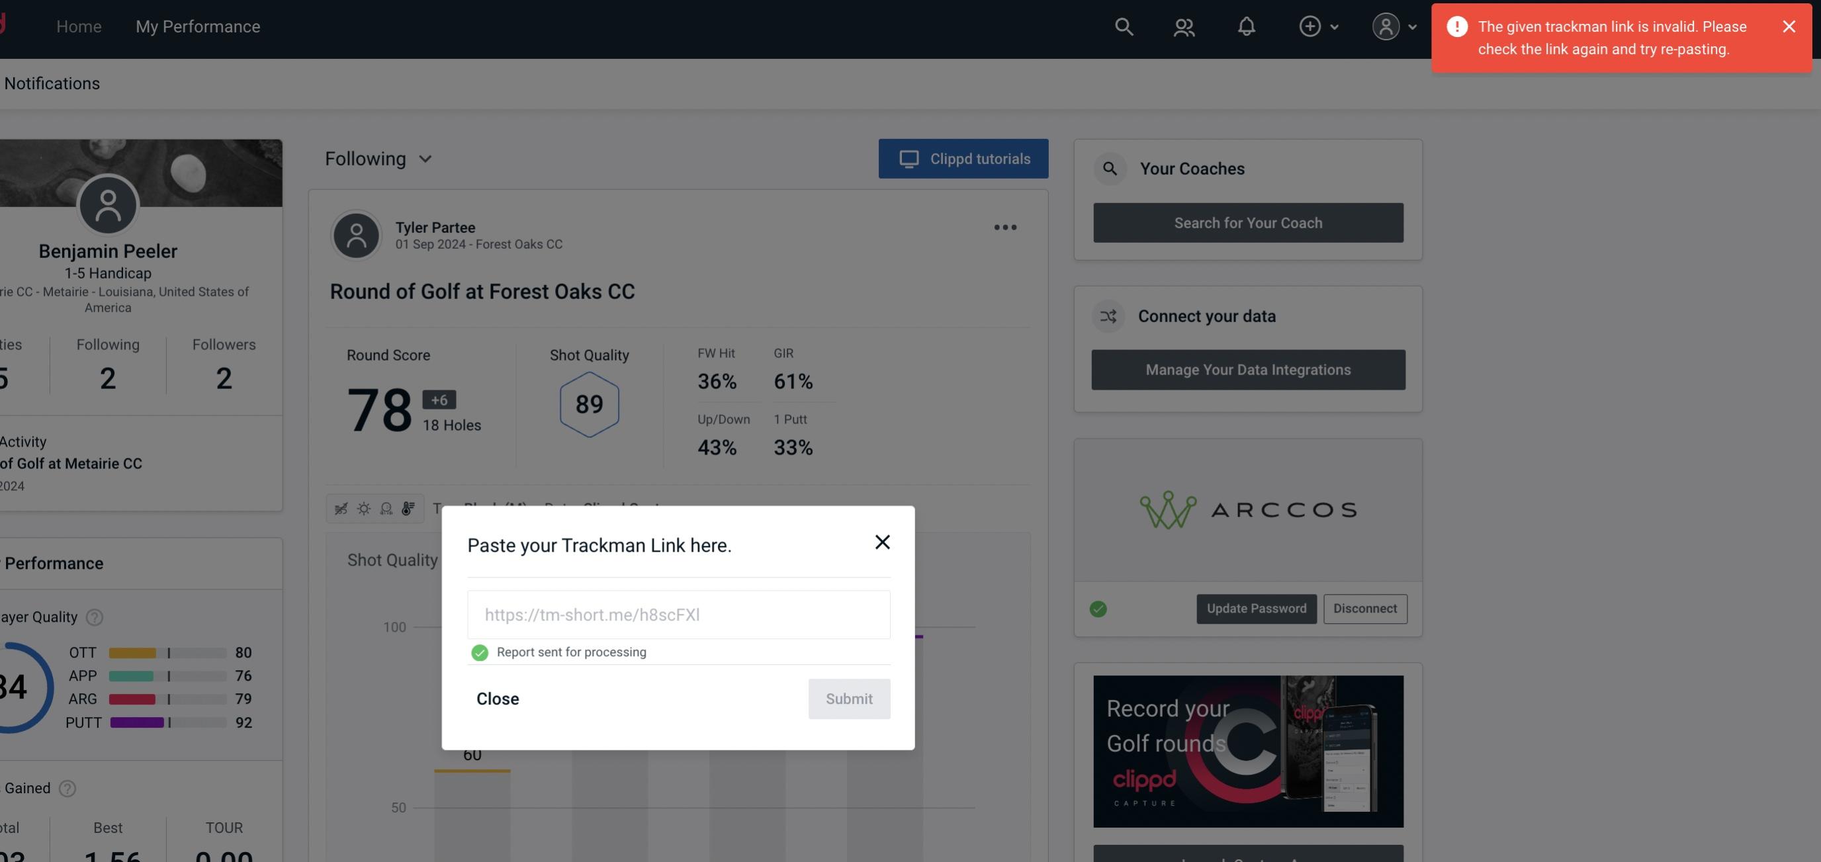1821x862 pixels.
Task: Click the three-dot options menu on Tyler Partee post
Action: (1006, 228)
